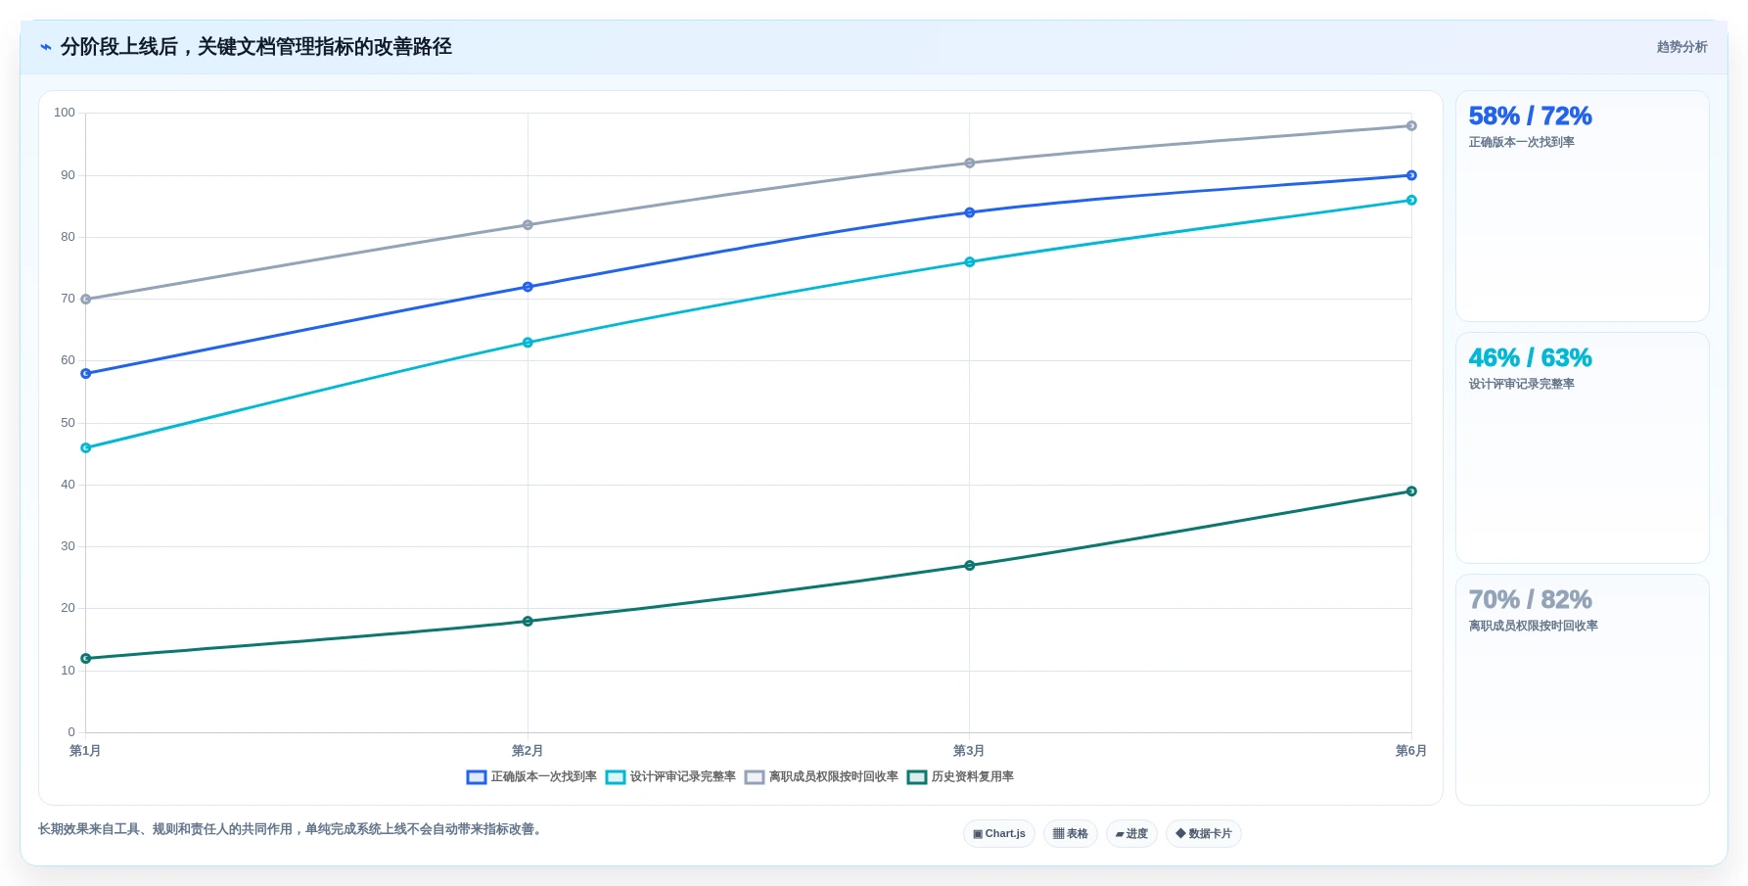Open the 58% / 72% metric card
Image resolution: width=1748 pixels, height=886 pixels.
click(x=1582, y=207)
